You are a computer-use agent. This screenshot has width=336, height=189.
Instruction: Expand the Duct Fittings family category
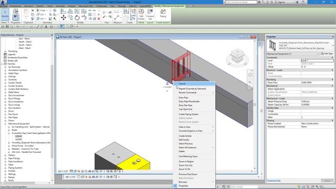pos(5,99)
